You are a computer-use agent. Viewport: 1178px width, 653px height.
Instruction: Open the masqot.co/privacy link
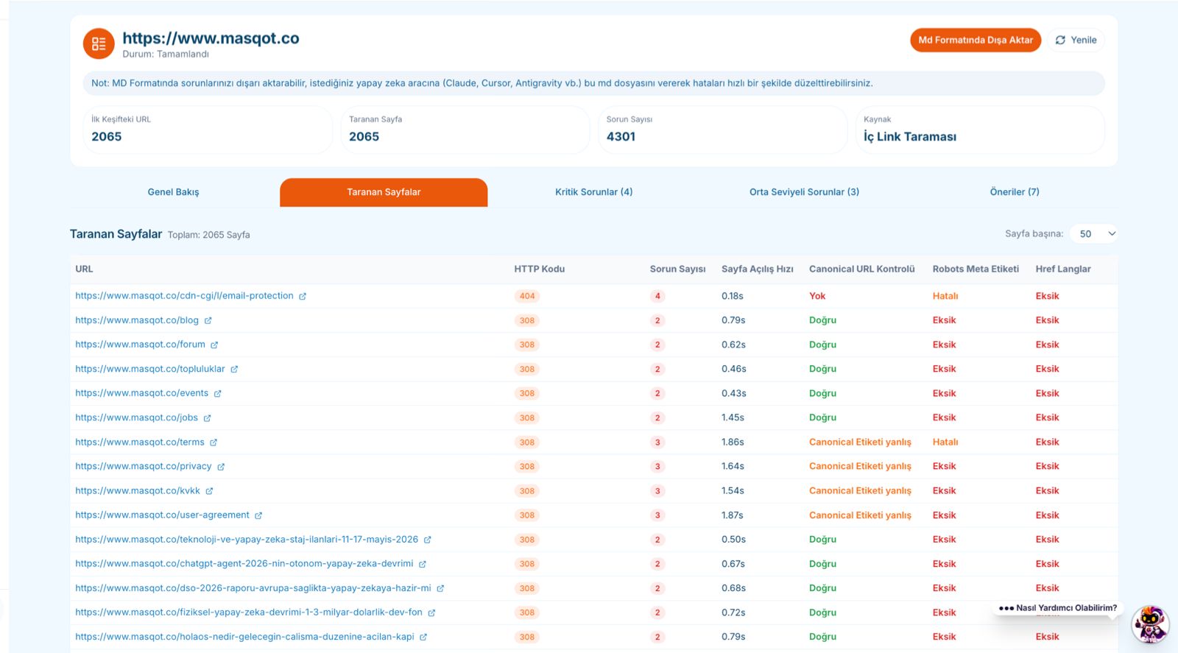tap(144, 466)
